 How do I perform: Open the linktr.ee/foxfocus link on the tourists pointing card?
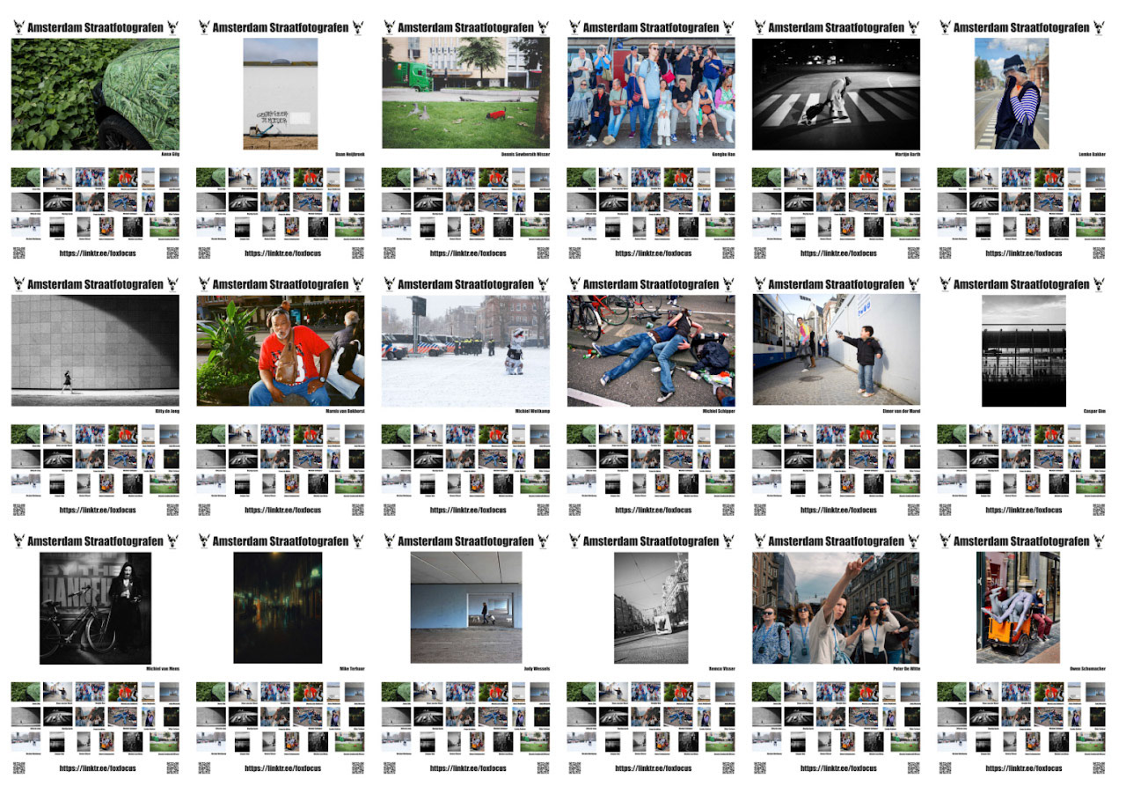click(x=837, y=768)
